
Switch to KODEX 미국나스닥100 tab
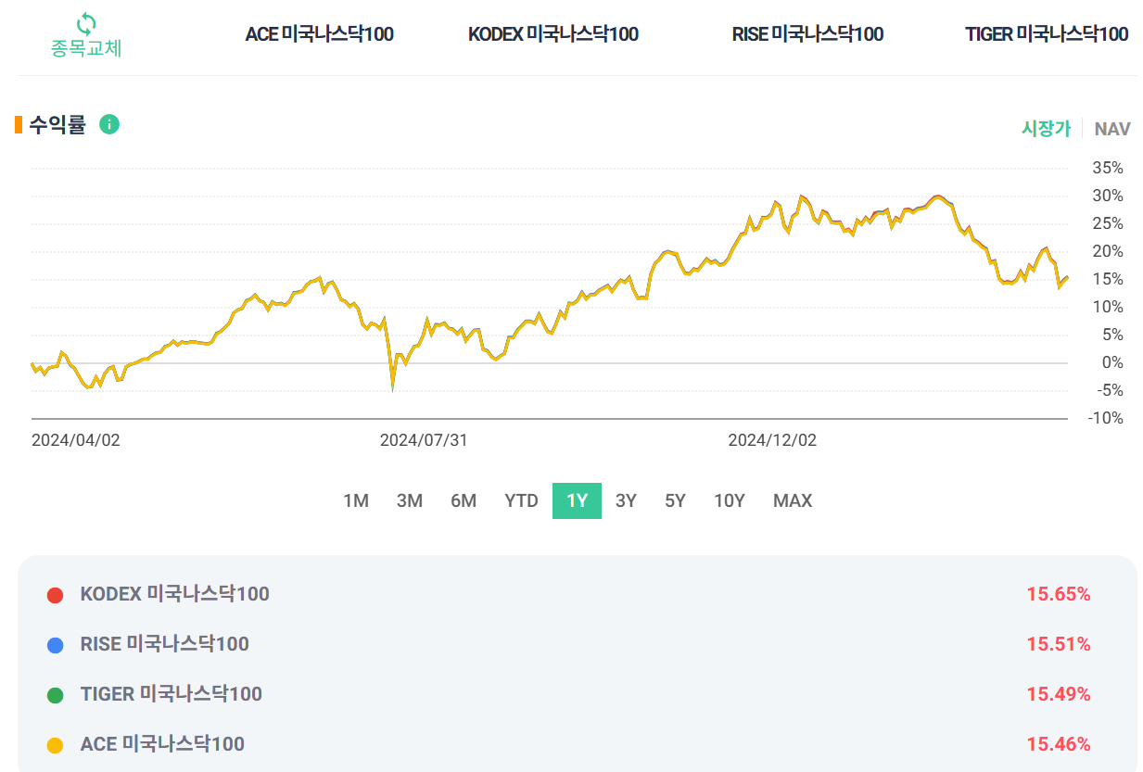[552, 33]
